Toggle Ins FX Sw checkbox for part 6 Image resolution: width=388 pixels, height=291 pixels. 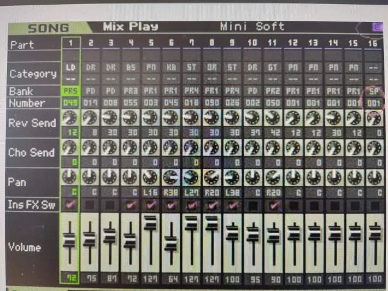pos(170,204)
